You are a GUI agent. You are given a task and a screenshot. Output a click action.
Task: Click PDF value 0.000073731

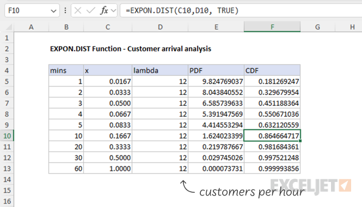pos(216,168)
